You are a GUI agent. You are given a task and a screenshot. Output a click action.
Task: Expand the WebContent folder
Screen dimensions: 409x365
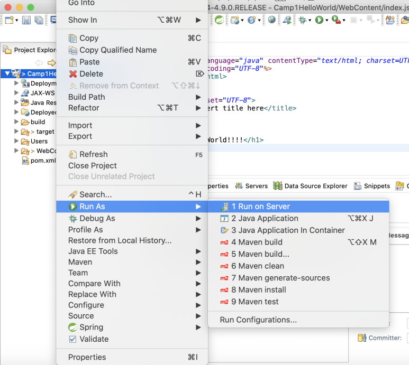[16, 151]
